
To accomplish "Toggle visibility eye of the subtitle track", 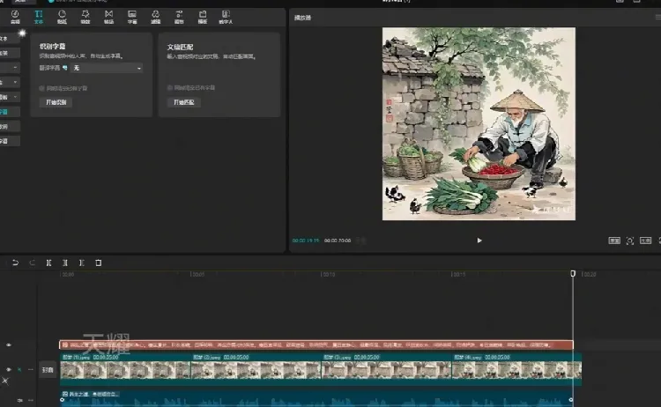I will (9, 345).
